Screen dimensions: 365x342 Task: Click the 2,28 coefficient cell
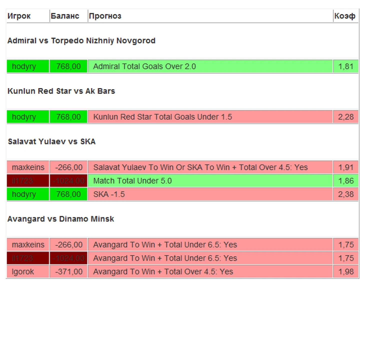coord(346,117)
